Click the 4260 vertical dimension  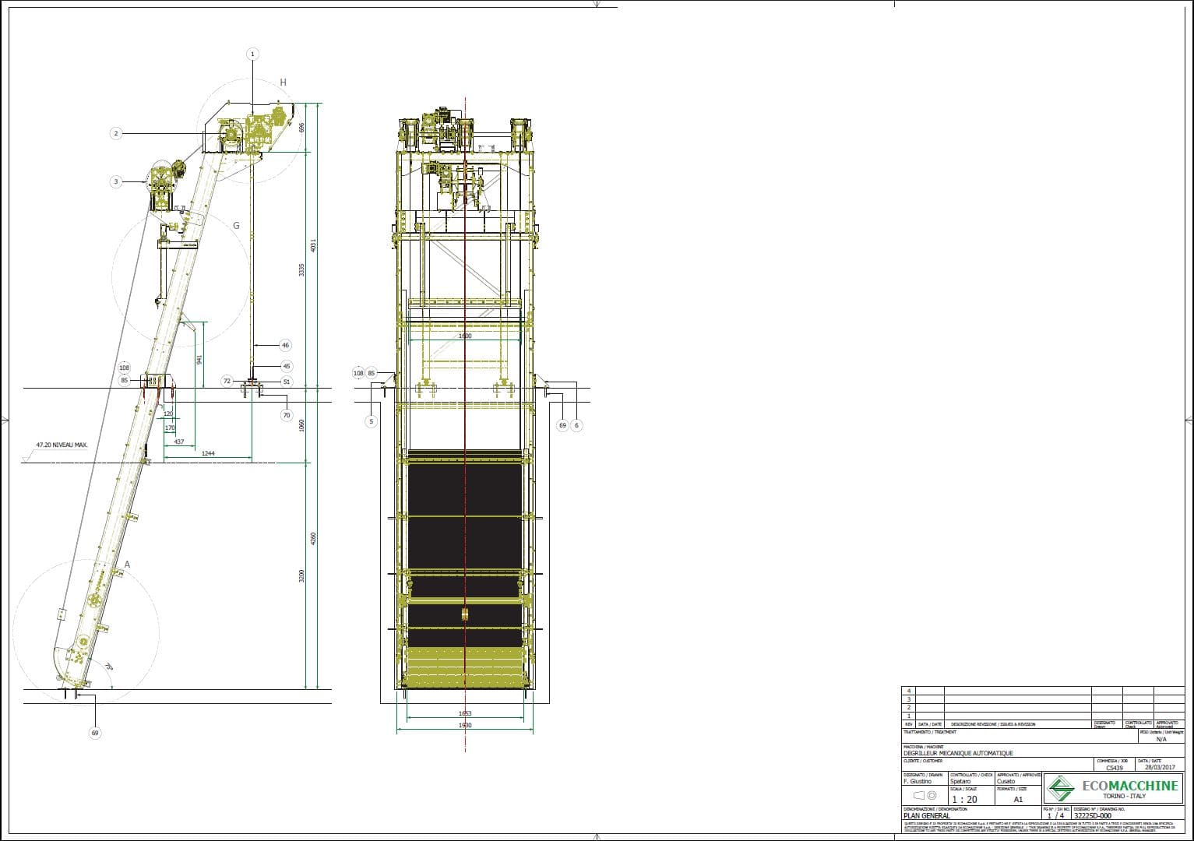[313, 538]
